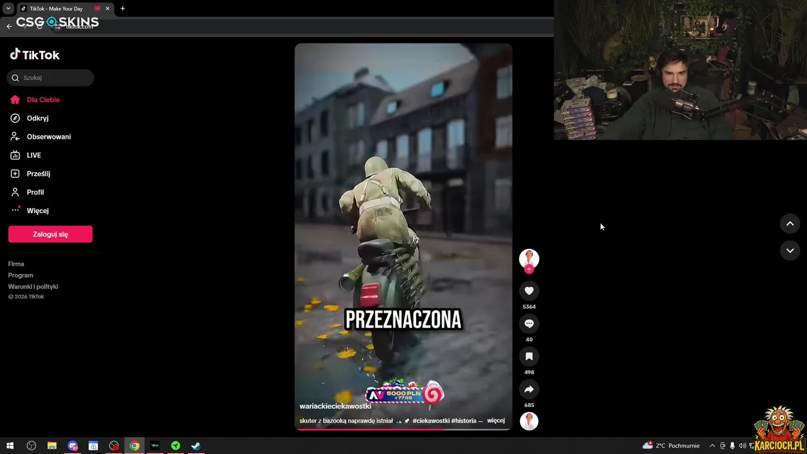Screen dimensions: 807x454
Task: Open the Prześlij upload page
Action: pyautogui.click(x=38, y=173)
